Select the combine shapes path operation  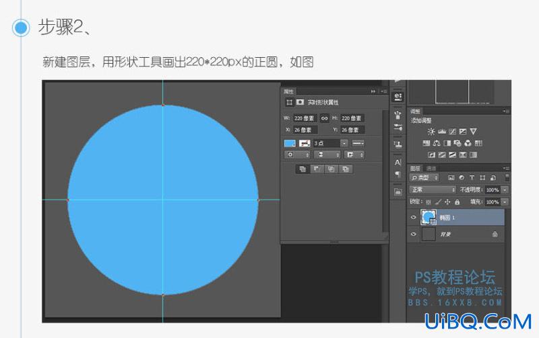click(x=303, y=169)
